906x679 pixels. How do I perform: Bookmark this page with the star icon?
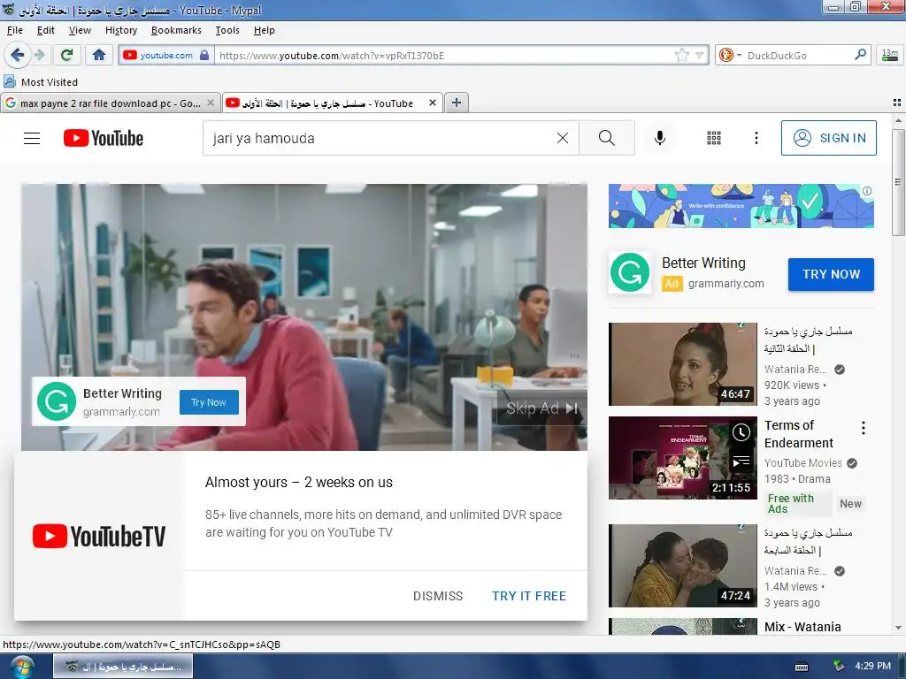682,56
